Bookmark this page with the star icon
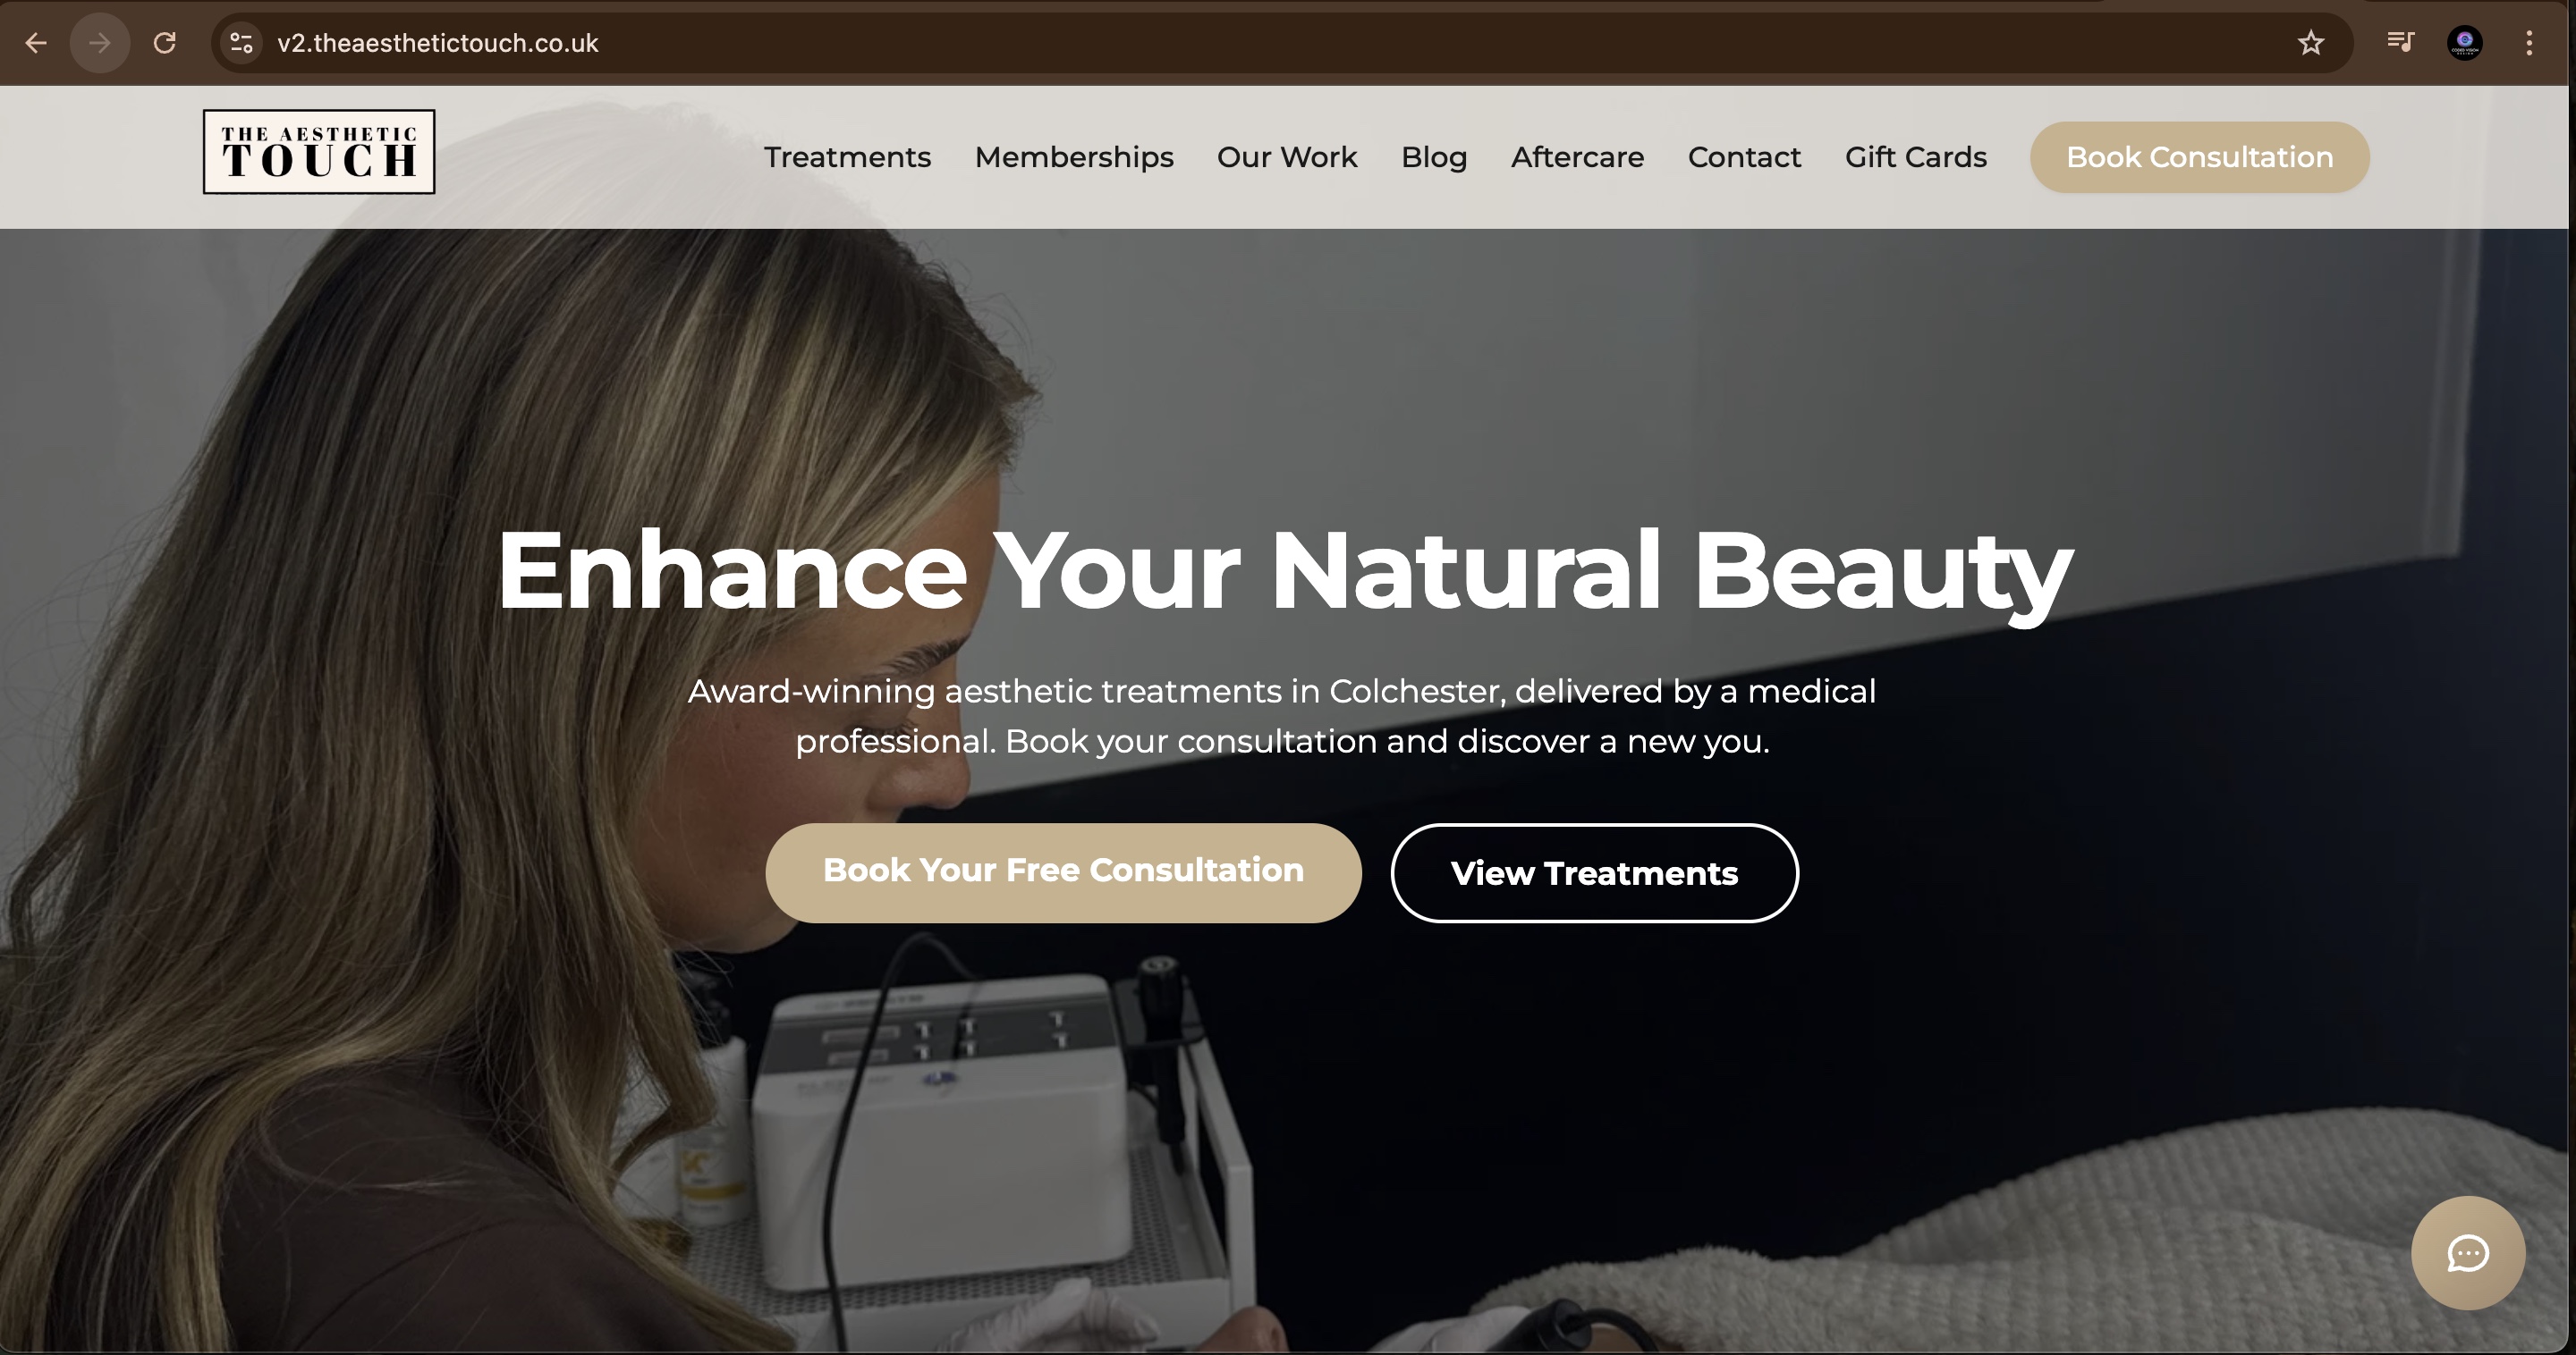 (2311, 43)
